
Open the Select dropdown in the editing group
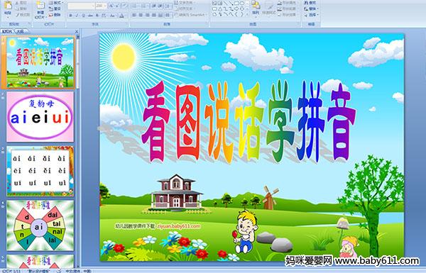point(311,14)
